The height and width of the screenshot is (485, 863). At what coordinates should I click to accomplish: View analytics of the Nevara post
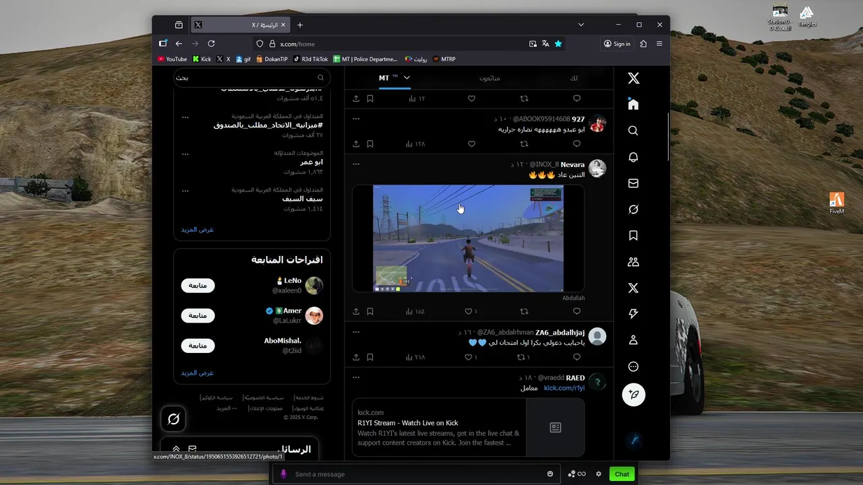click(x=415, y=311)
